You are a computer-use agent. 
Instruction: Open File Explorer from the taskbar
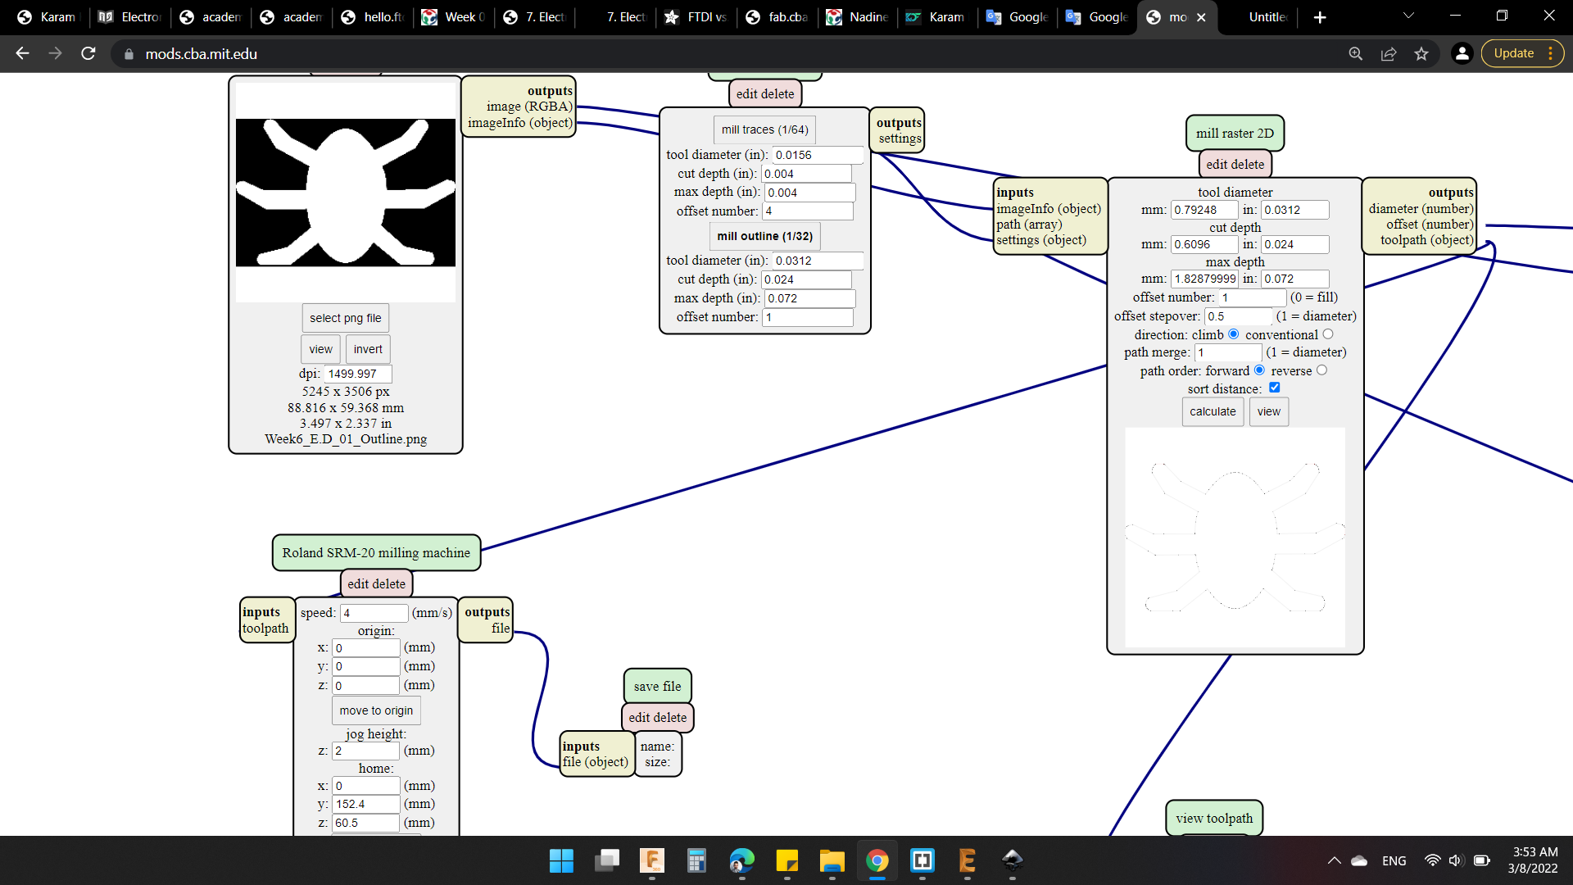pos(832,860)
